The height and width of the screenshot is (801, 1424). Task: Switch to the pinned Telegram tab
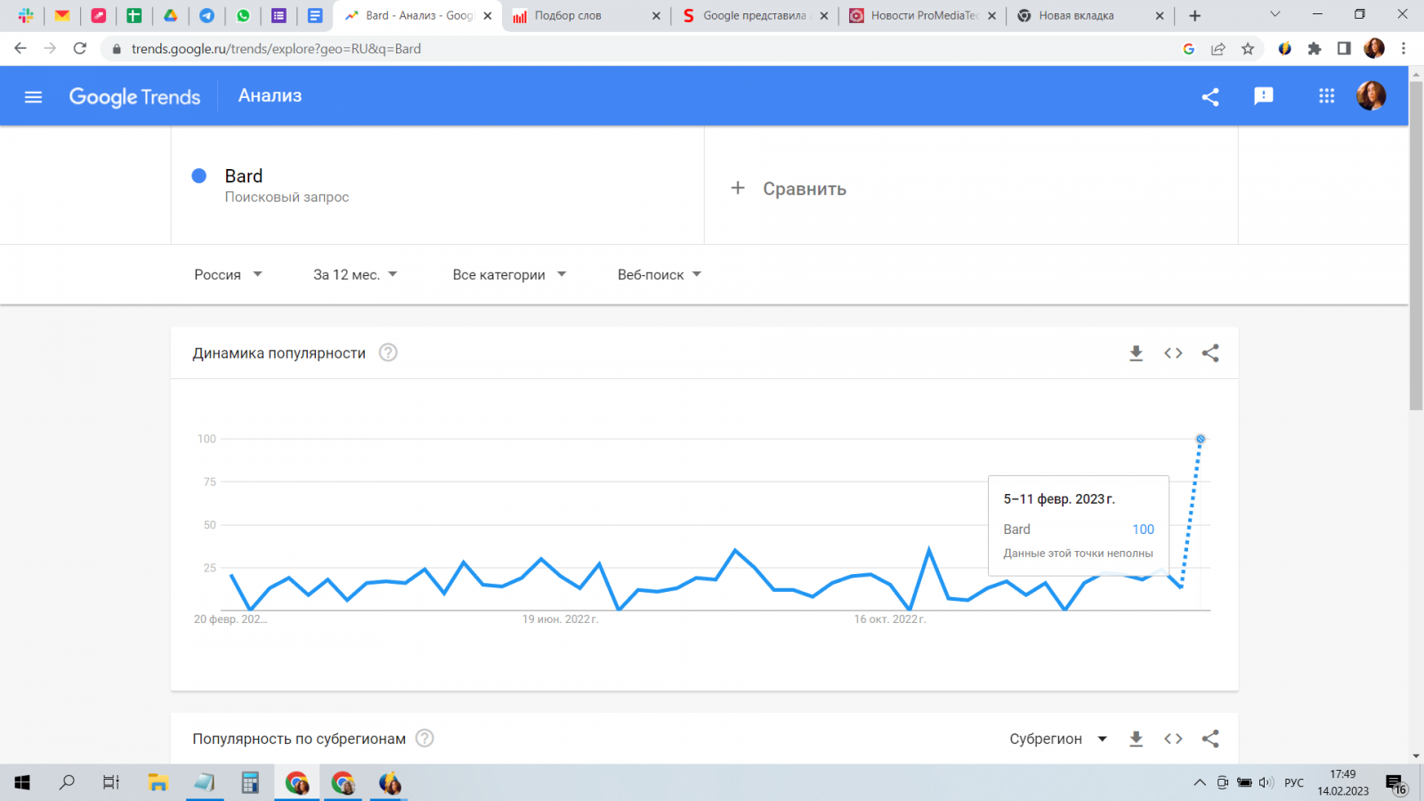coord(206,15)
